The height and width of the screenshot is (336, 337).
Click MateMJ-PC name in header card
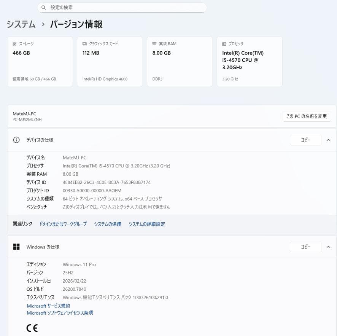(x=24, y=114)
